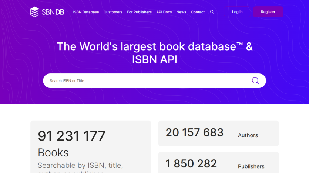The width and height of the screenshot is (309, 173).
Task: Go to Customers page
Action: [113, 12]
